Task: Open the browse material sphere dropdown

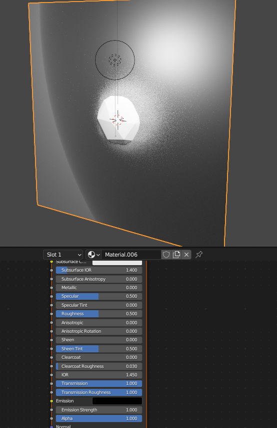Action: (x=93, y=255)
